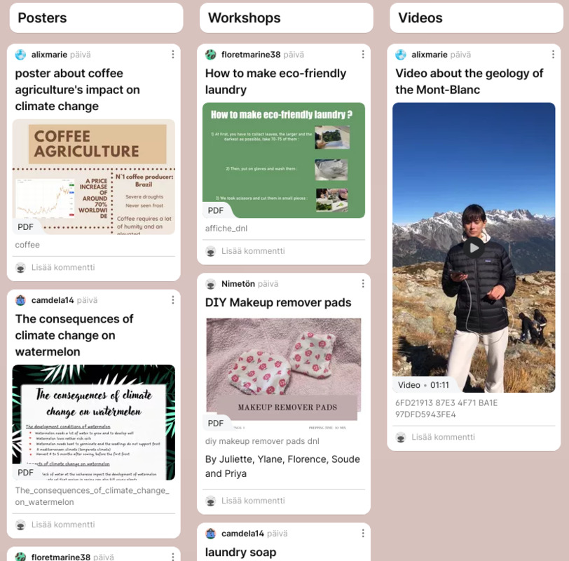569x561 pixels.
Task: Open three-dot menu on coffee agriculture post
Action: [x=172, y=55]
